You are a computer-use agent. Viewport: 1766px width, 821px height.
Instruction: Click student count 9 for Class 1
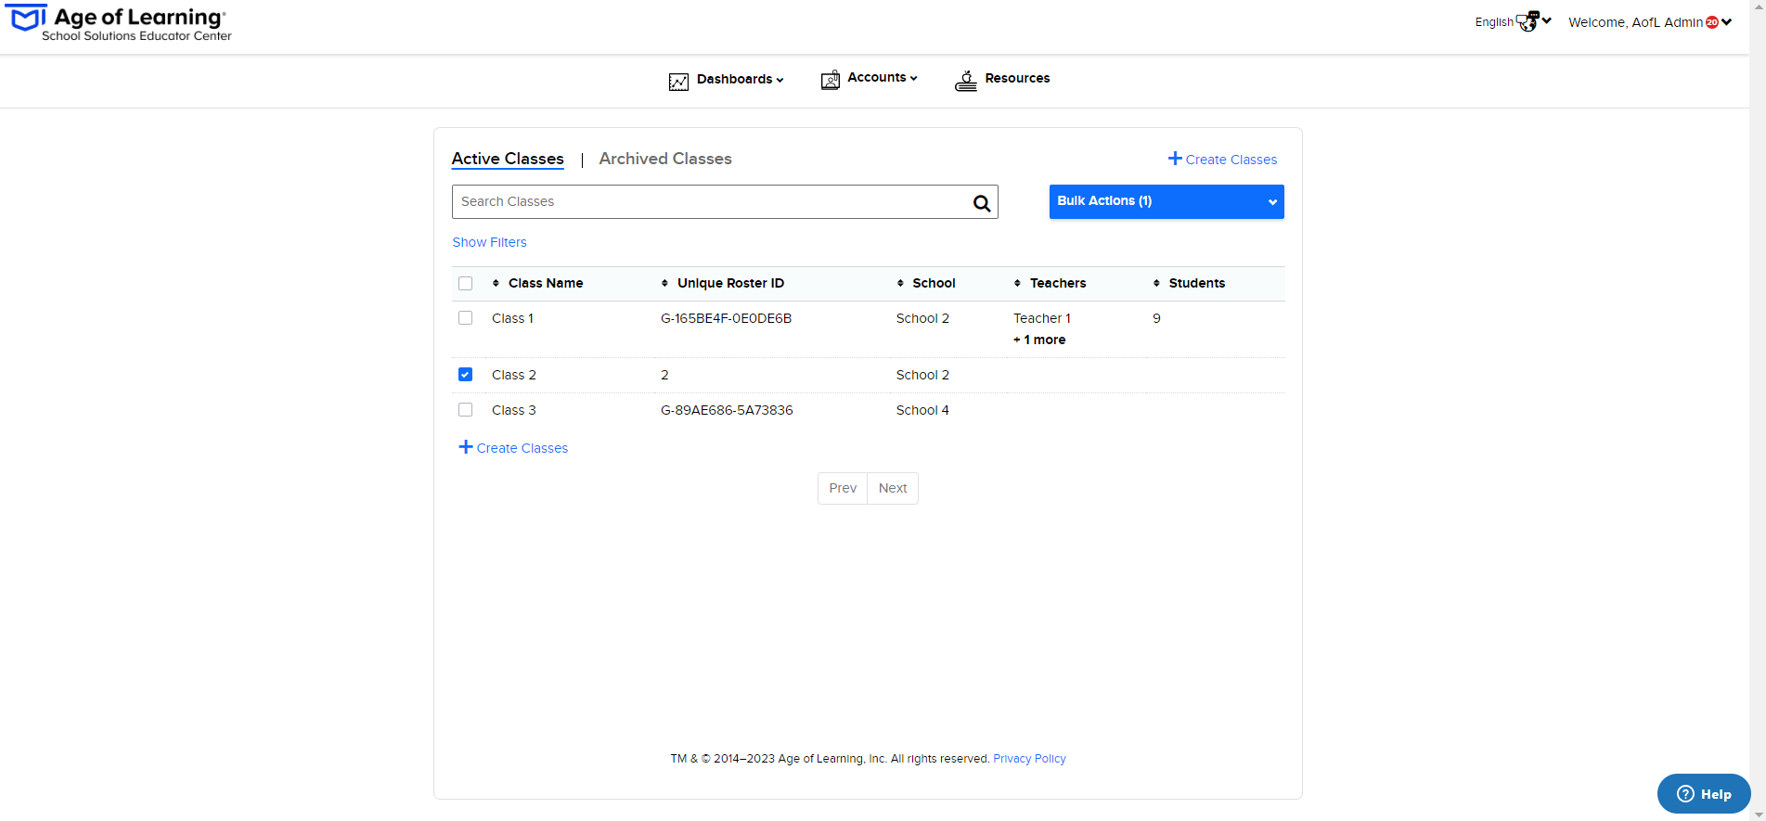pos(1156,318)
